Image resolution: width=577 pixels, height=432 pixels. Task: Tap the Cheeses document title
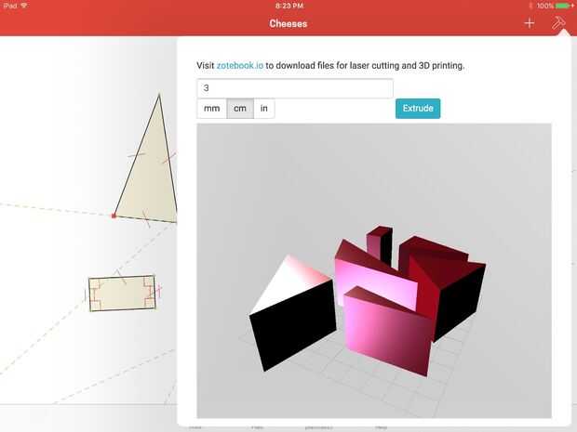(x=288, y=23)
